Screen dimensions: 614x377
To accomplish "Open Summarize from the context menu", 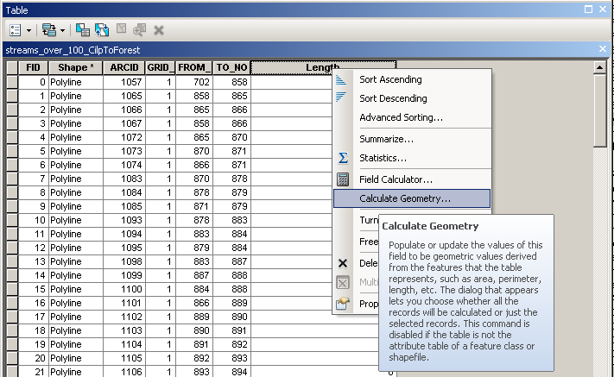I will click(x=386, y=138).
